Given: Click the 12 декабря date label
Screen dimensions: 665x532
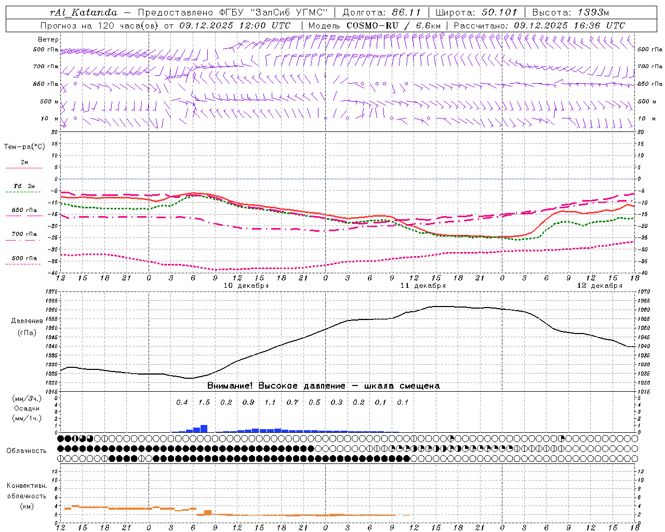Looking at the screenshot, I should click(600, 286).
